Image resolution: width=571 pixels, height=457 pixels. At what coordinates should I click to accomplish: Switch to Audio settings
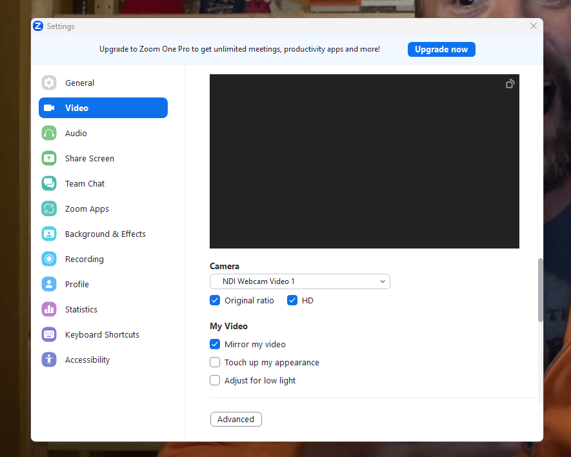pyautogui.click(x=103, y=133)
